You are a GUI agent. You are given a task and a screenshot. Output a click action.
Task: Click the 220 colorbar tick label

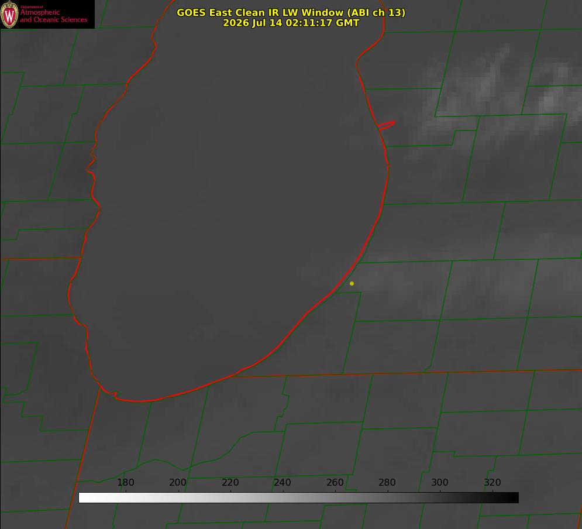(x=230, y=482)
